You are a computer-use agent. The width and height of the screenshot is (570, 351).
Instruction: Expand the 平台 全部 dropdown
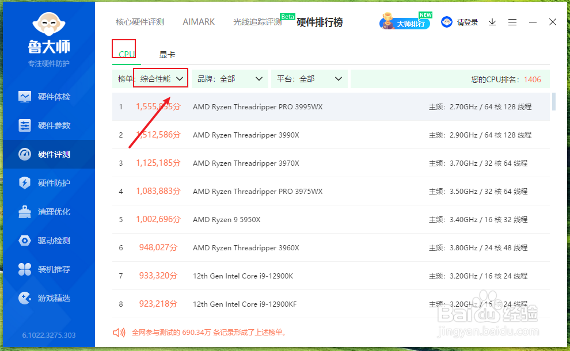(309, 79)
